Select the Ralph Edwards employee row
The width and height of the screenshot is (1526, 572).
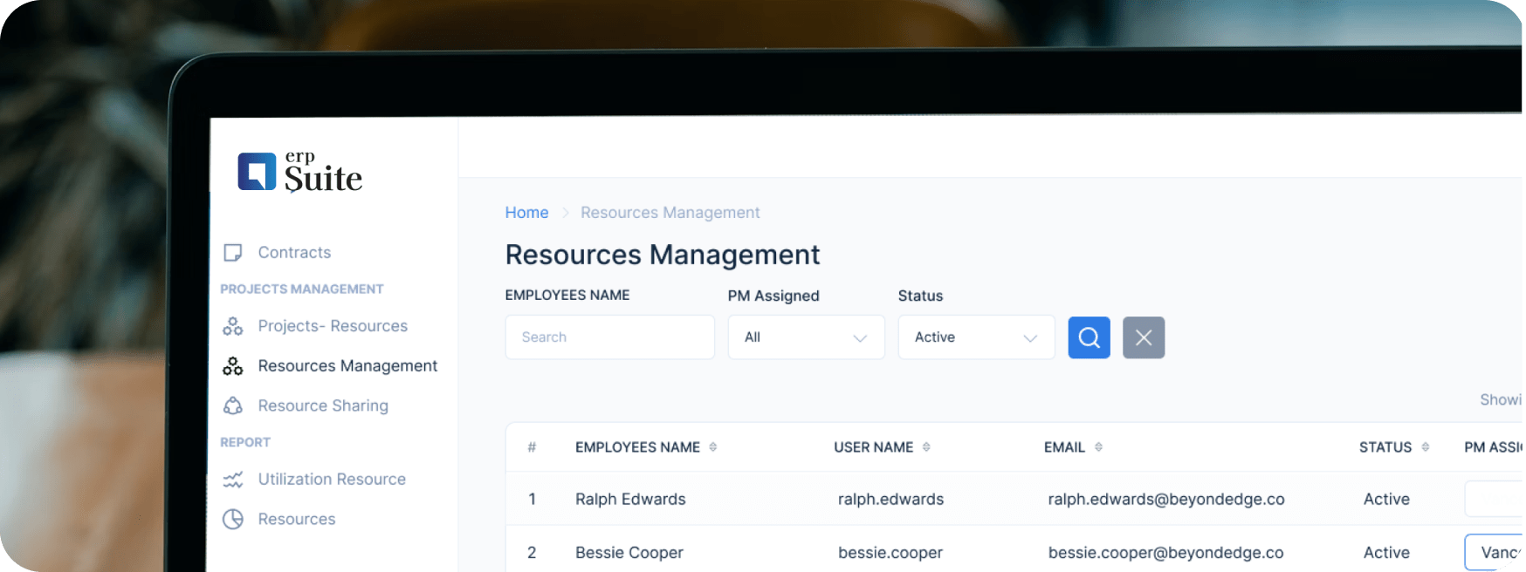[630, 500]
